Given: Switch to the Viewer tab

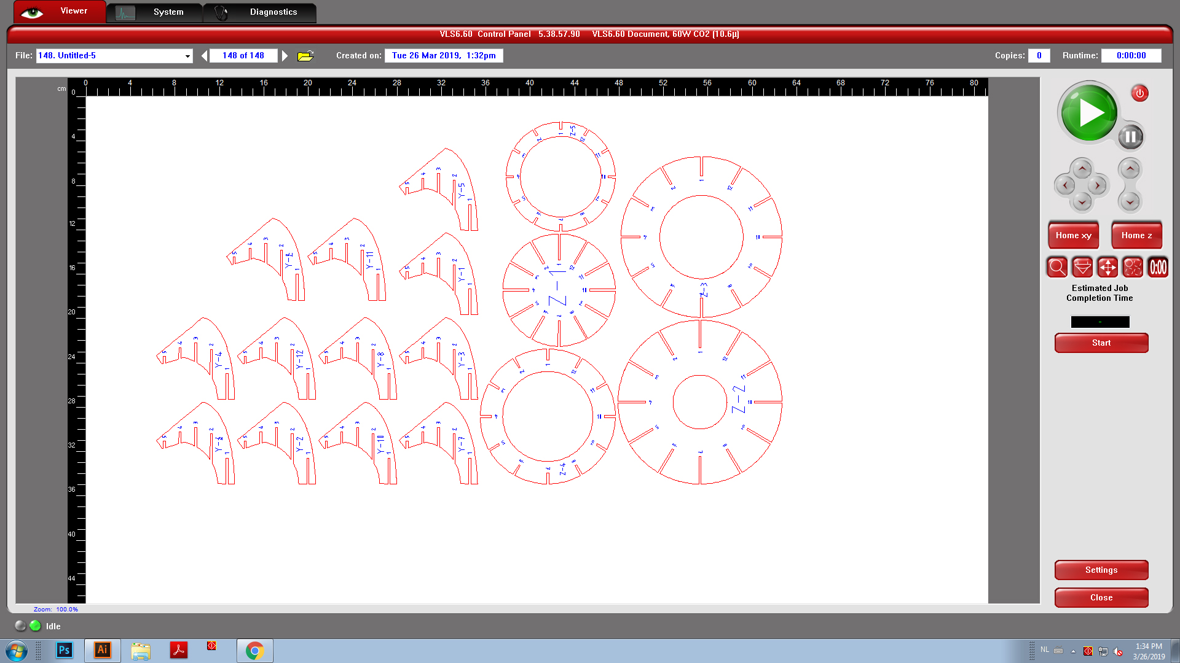Looking at the screenshot, I should pos(59,12).
